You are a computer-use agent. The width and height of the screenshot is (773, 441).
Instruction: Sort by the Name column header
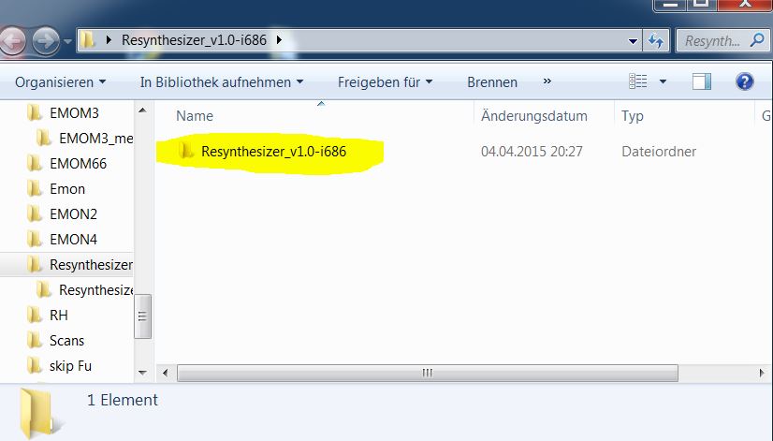click(195, 116)
